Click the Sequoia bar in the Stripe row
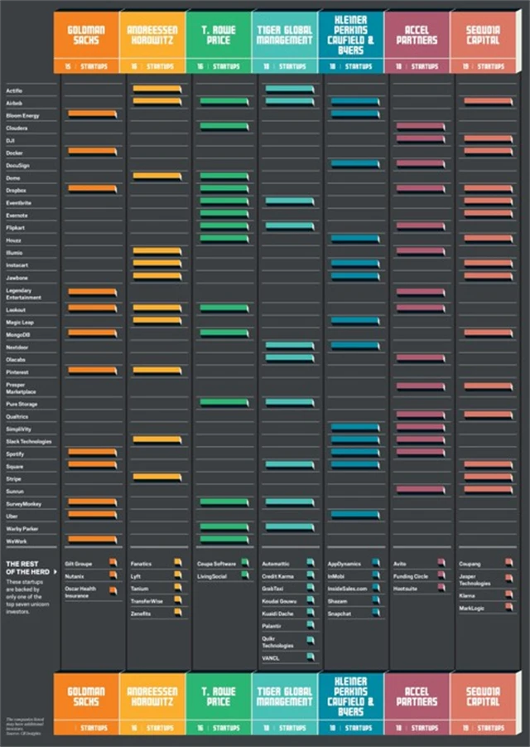The height and width of the screenshot is (747, 530). click(488, 477)
